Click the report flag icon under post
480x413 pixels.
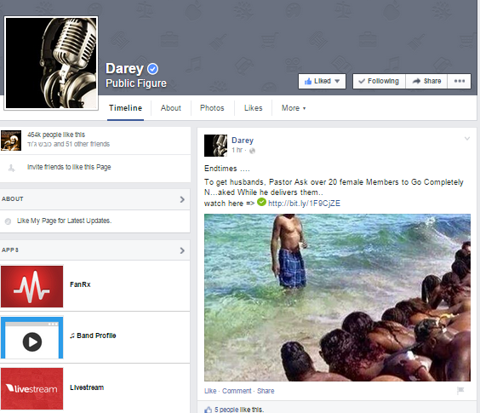460,390
